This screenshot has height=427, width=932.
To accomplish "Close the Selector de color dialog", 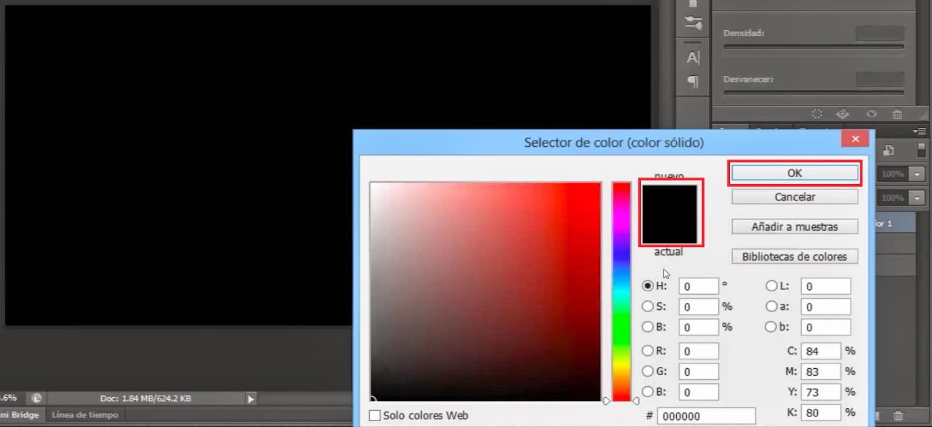I will 855,139.
